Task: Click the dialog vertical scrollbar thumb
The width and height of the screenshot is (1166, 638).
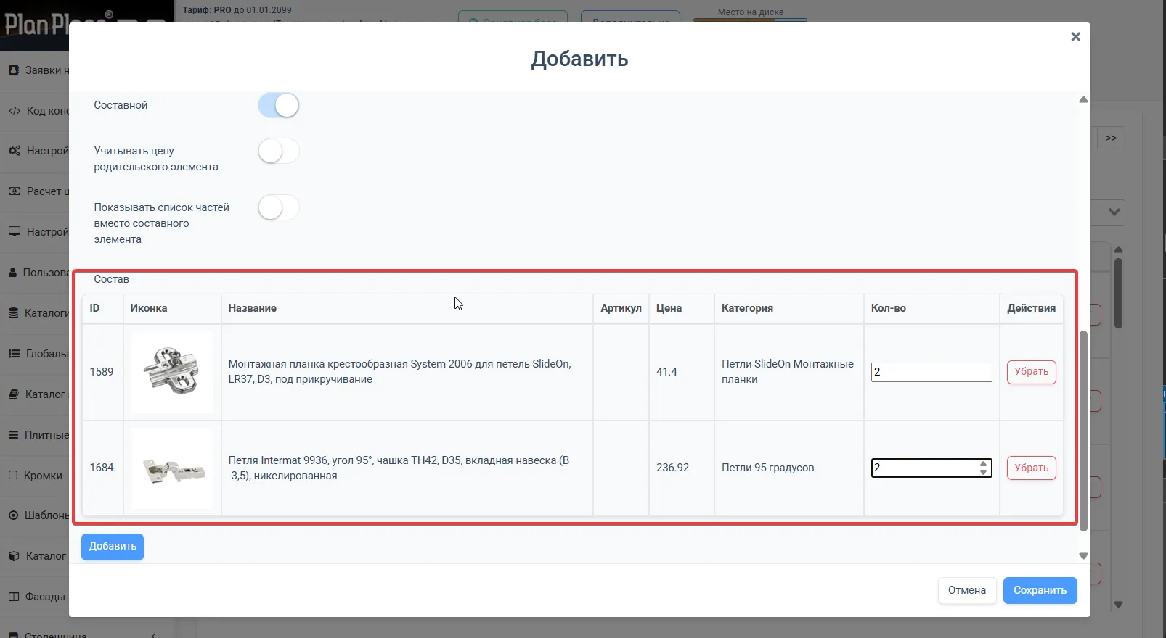Action: click(1083, 431)
